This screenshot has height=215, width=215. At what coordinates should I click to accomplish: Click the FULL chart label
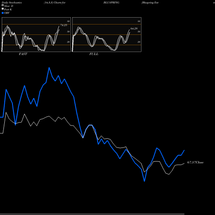point(94,54)
